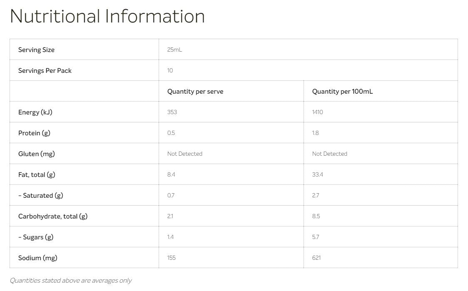The width and height of the screenshot is (468, 291).
Task: Select the Serving Size row label
Action: [x=36, y=50]
